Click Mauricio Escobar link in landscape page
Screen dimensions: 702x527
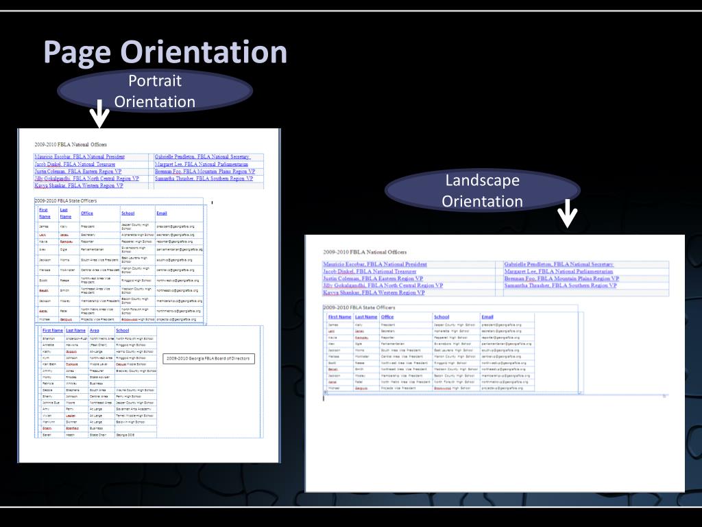pos(375,264)
